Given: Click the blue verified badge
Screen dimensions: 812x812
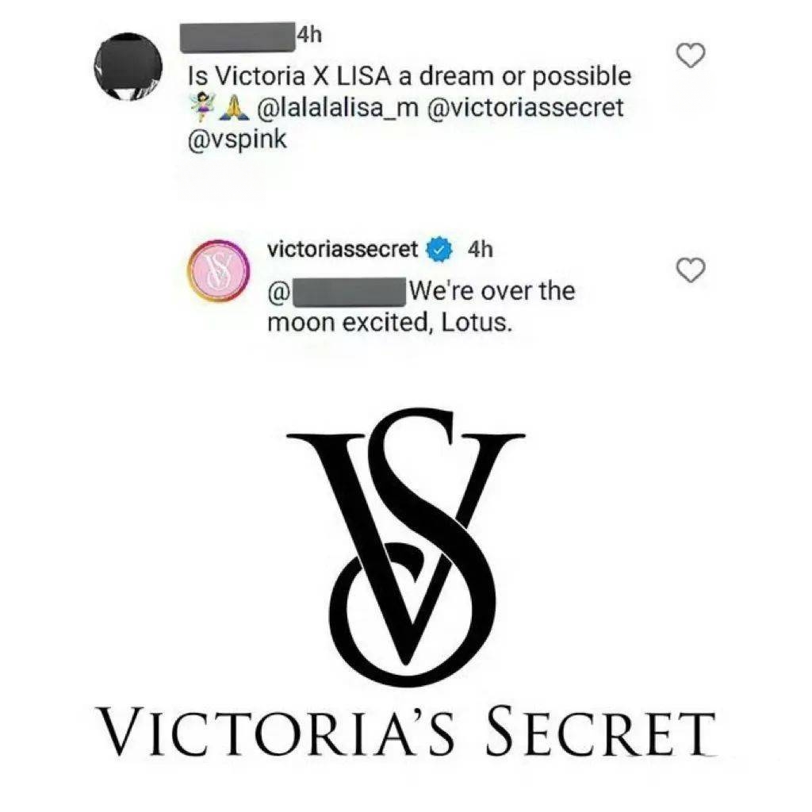Looking at the screenshot, I should coord(439,250).
